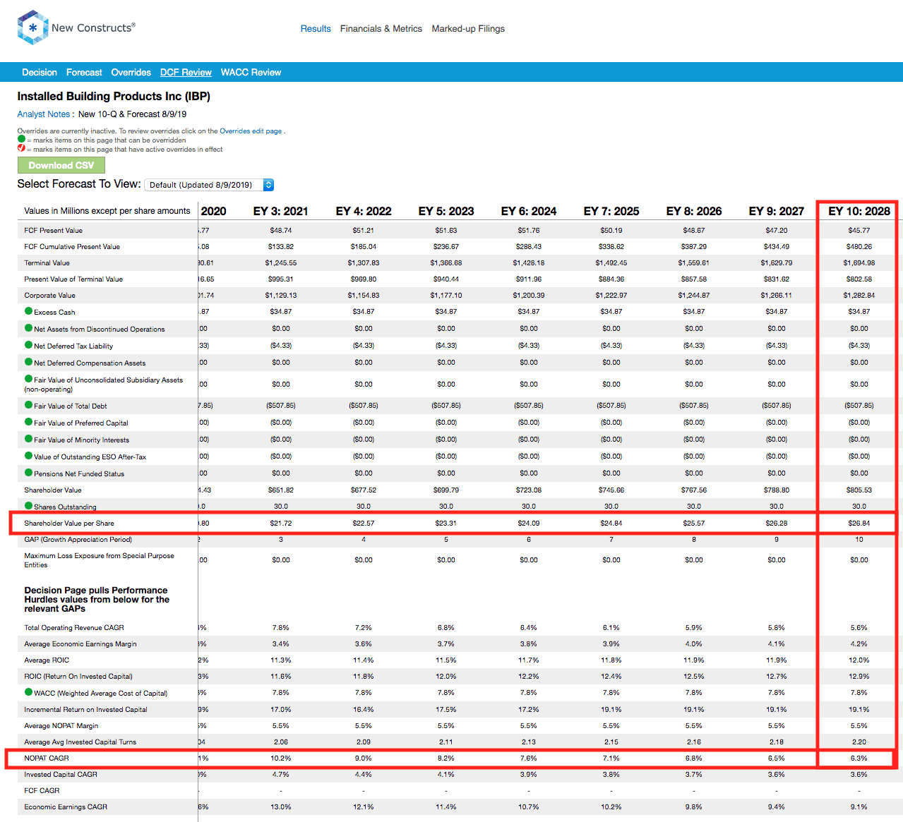Open the Results tab
This screenshot has height=822, width=903.
pyautogui.click(x=316, y=29)
